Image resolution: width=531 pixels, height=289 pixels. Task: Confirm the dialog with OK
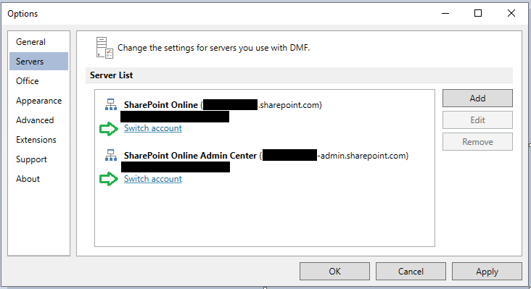(x=334, y=272)
